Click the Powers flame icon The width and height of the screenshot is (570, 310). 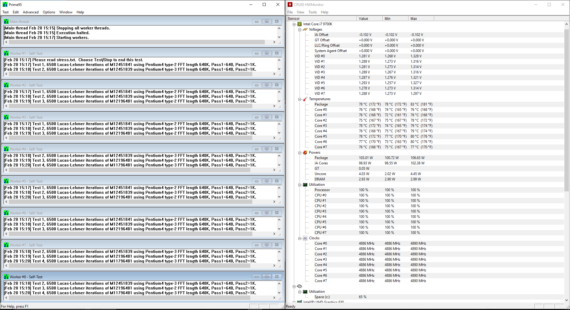[305, 152]
